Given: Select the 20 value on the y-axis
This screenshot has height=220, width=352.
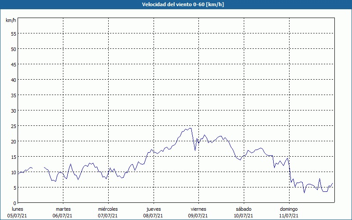Looking at the screenshot, I should 14,141.
